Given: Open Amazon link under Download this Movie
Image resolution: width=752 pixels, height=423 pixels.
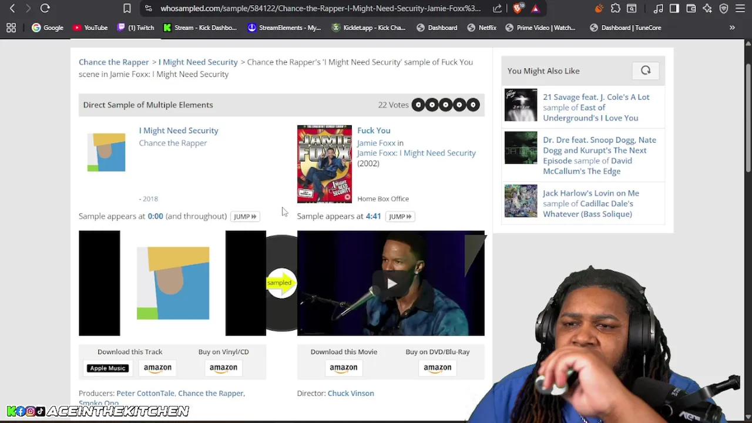Looking at the screenshot, I should click(x=343, y=368).
